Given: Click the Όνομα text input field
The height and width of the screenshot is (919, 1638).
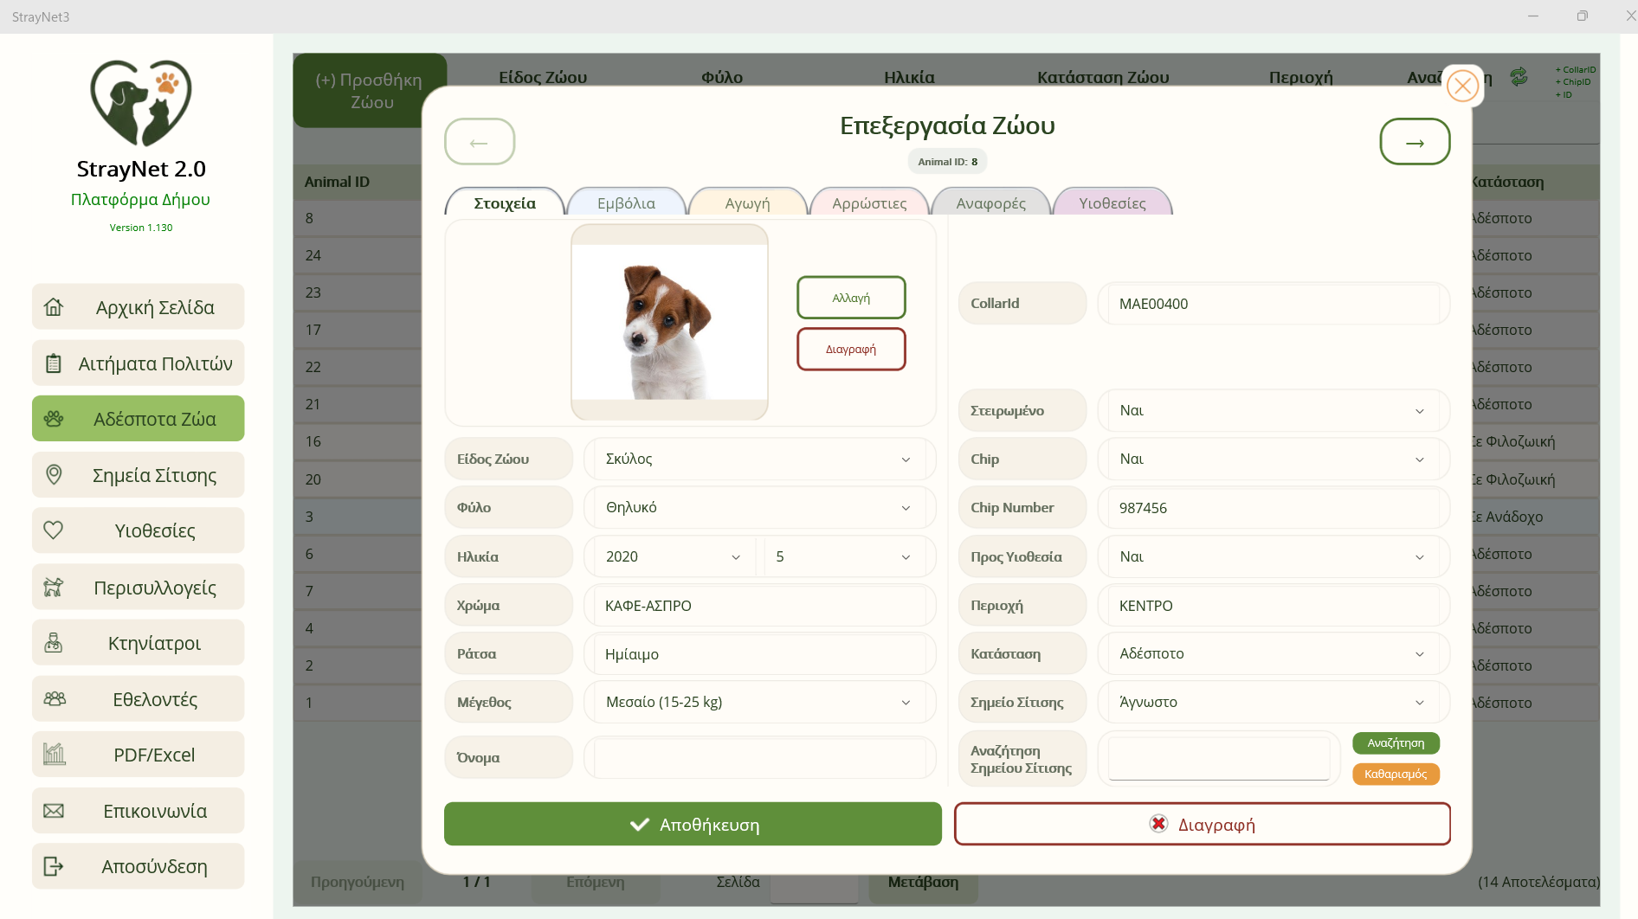Looking at the screenshot, I should tap(759, 757).
